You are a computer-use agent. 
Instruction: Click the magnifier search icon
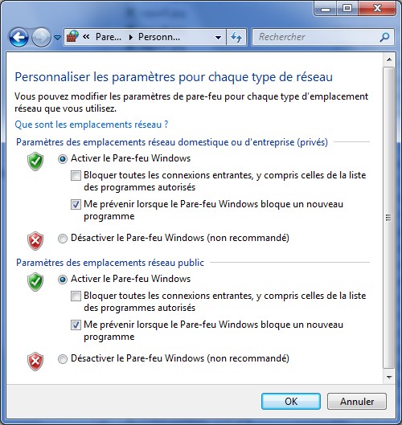384,37
